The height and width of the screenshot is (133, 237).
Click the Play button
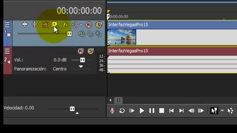point(142,111)
